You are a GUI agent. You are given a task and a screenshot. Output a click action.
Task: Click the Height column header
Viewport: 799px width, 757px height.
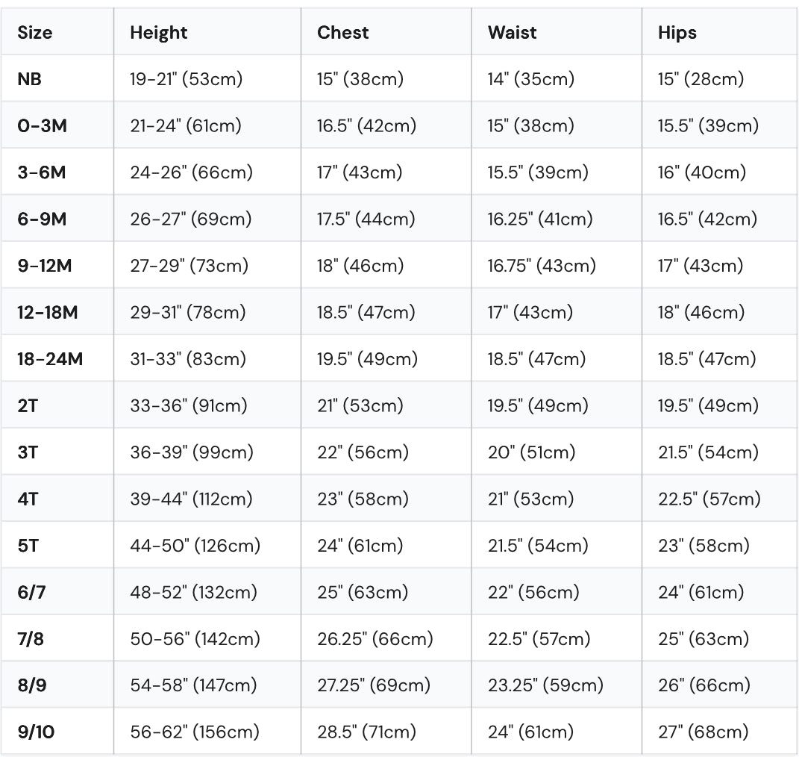point(158,33)
